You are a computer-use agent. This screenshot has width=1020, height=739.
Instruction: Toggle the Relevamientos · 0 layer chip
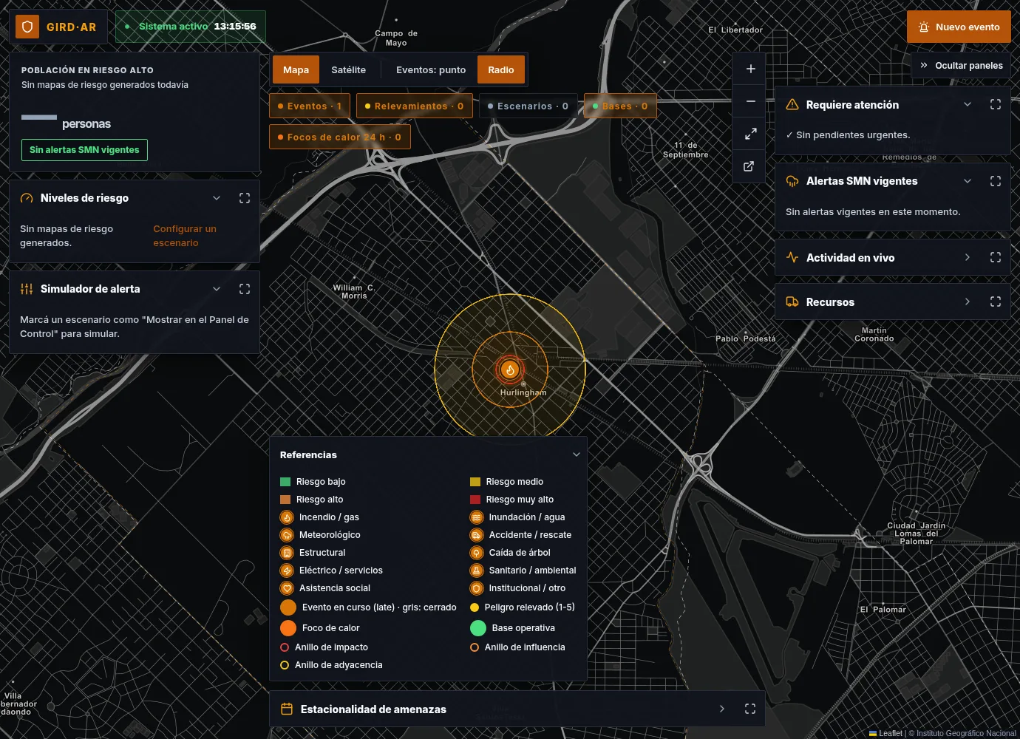[415, 106]
